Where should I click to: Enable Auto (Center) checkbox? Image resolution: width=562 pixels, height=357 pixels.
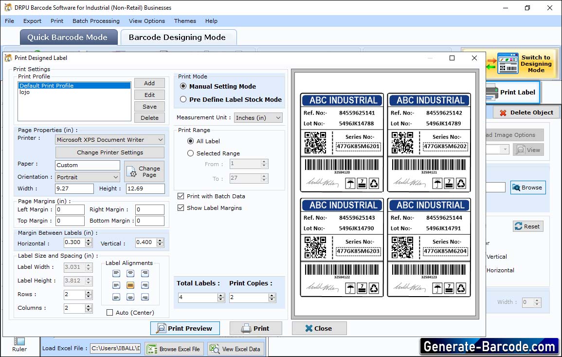point(109,313)
